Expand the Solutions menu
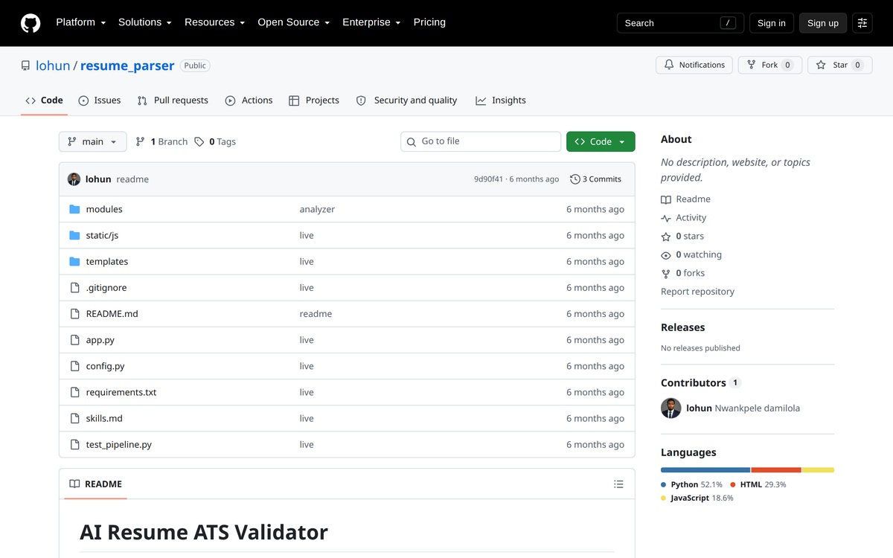This screenshot has height=558, width=893. coord(145,22)
